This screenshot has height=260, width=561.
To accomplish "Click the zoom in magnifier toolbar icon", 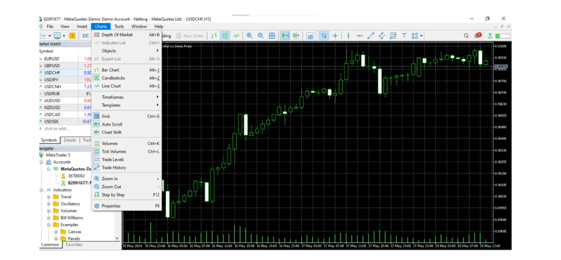I will click(250, 36).
